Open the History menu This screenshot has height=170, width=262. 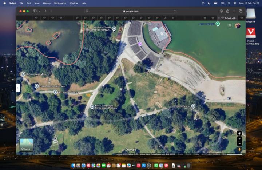click(47, 3)
